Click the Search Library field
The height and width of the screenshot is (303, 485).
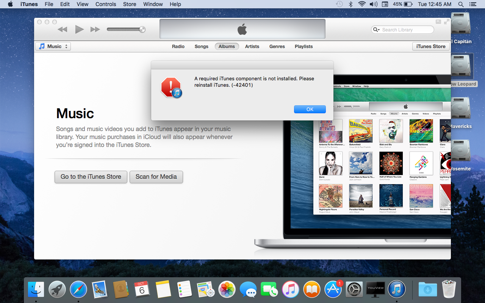coord(402,30)
